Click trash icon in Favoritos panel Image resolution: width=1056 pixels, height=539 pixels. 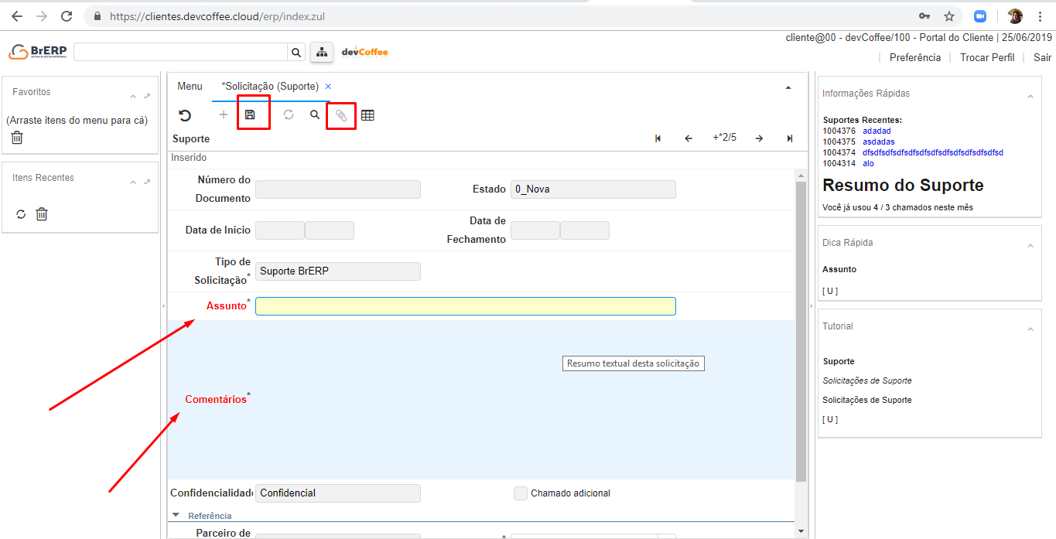(17, 138)
